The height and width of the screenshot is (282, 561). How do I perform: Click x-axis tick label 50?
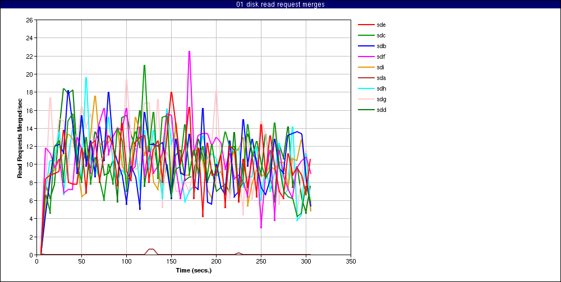coord(81,261)
